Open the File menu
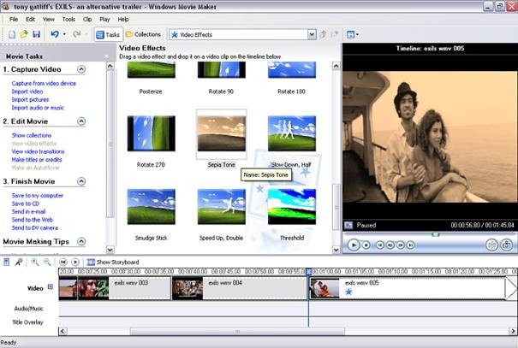Viewport: 518px width, 348px height. point(14,20)
